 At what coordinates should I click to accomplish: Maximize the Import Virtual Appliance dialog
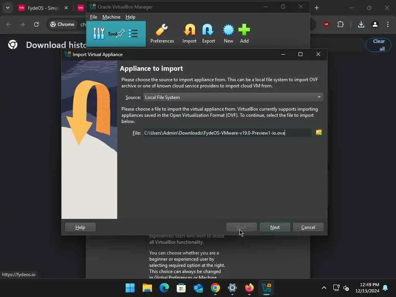click(300, 54)
